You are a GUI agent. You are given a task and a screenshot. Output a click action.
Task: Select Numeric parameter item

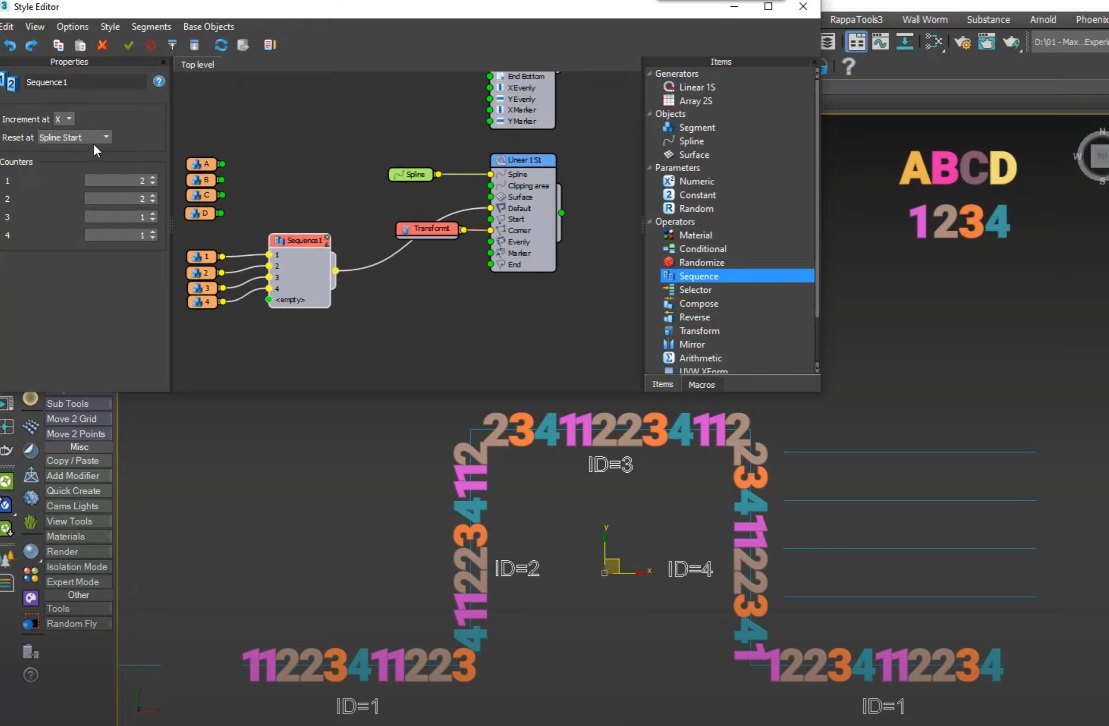coord(696,181)
